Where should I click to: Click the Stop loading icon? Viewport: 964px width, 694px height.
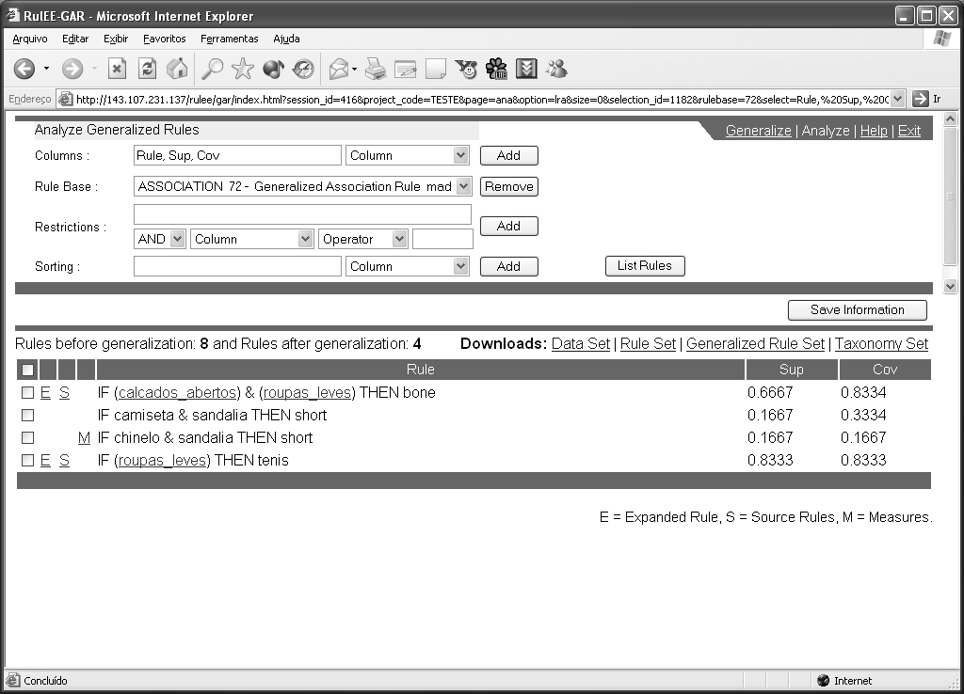[x=117, y=69]
